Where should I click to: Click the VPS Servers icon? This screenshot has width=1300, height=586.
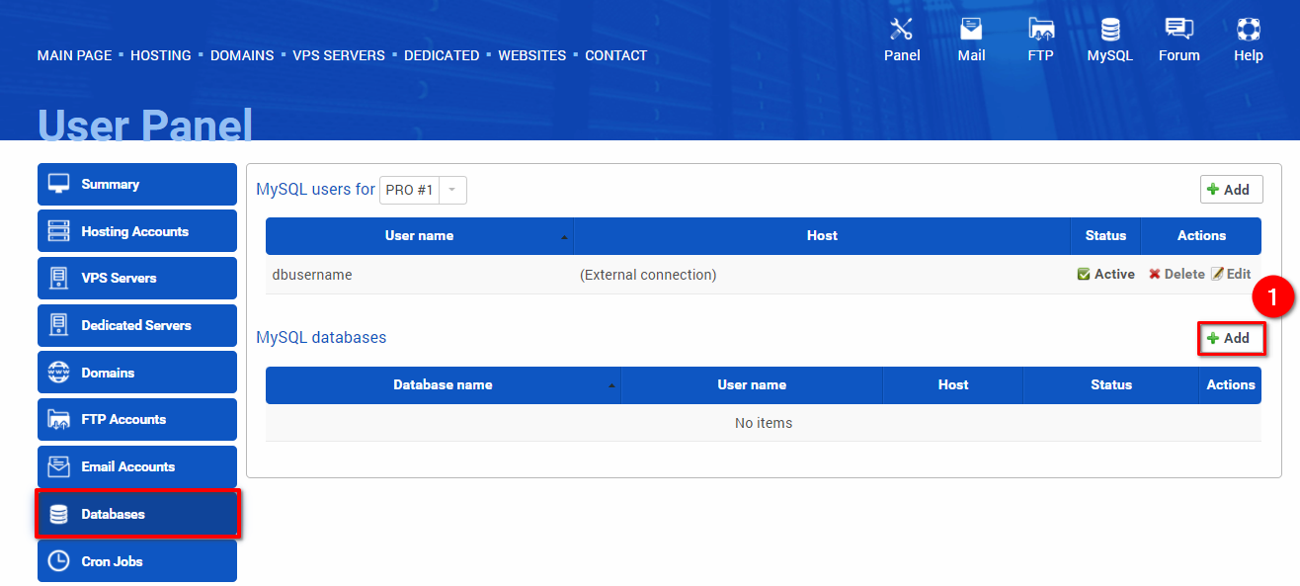[59, 278]
